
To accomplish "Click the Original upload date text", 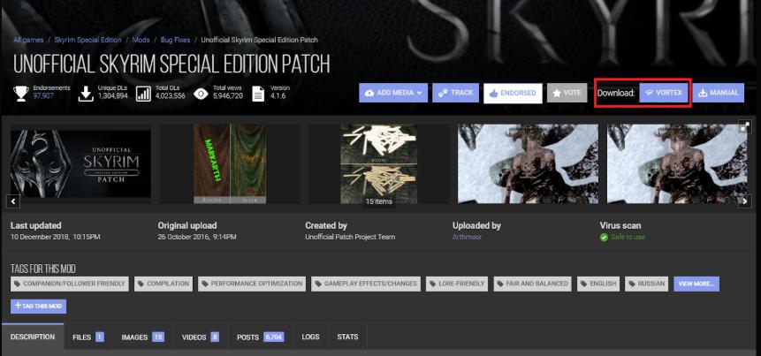I will [x=197, y=237].
